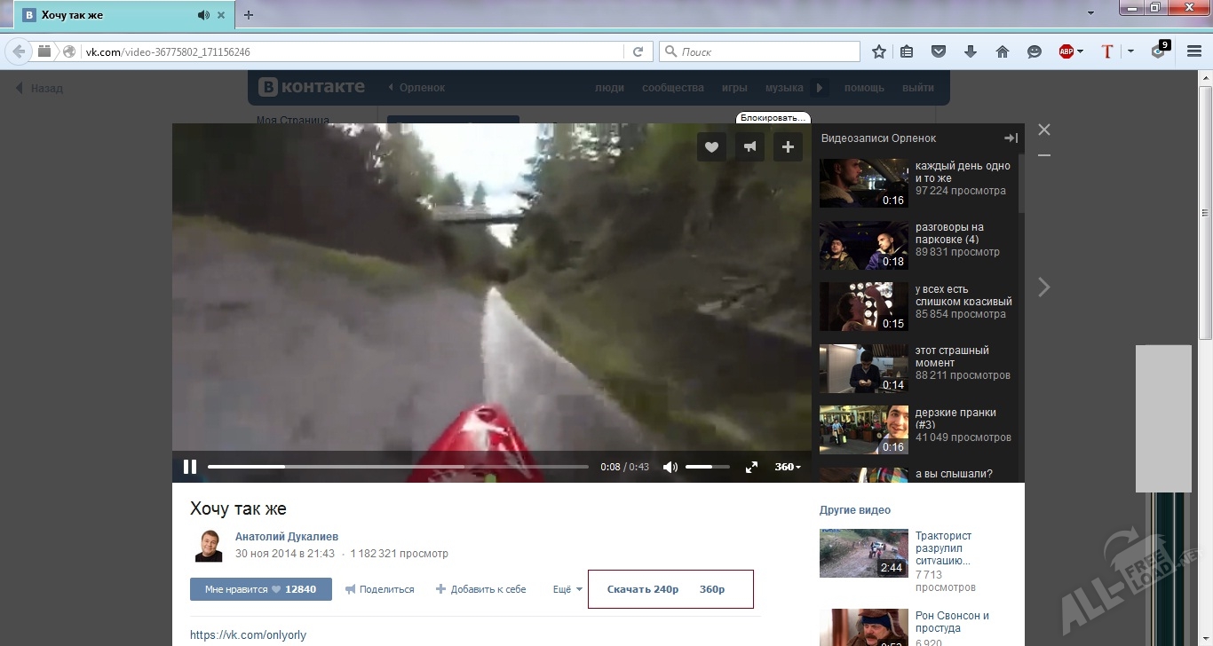Image resolution: width=1213 pixels, height=646 pixels.
Task: Enter fullscreen mode in the video player
Action: pos(751,467)
